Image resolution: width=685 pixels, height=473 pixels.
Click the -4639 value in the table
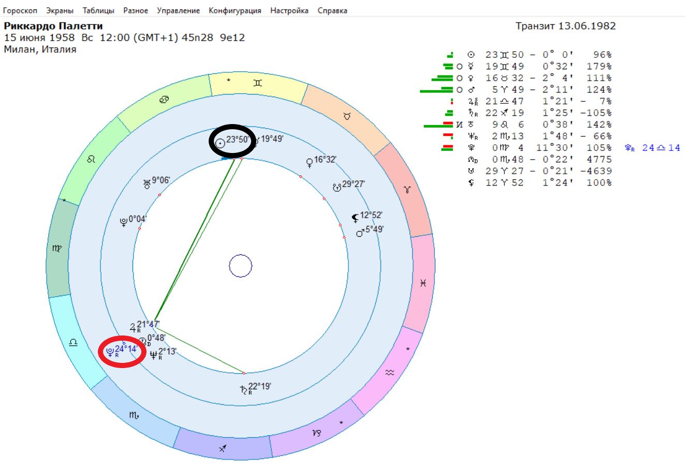click(x=596, y=171)
